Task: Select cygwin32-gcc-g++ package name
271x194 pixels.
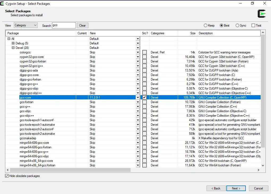Action: 31,66
